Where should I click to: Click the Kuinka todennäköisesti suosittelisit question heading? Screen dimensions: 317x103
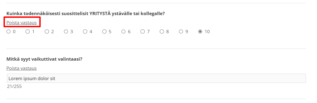click(x=86, y=14)
